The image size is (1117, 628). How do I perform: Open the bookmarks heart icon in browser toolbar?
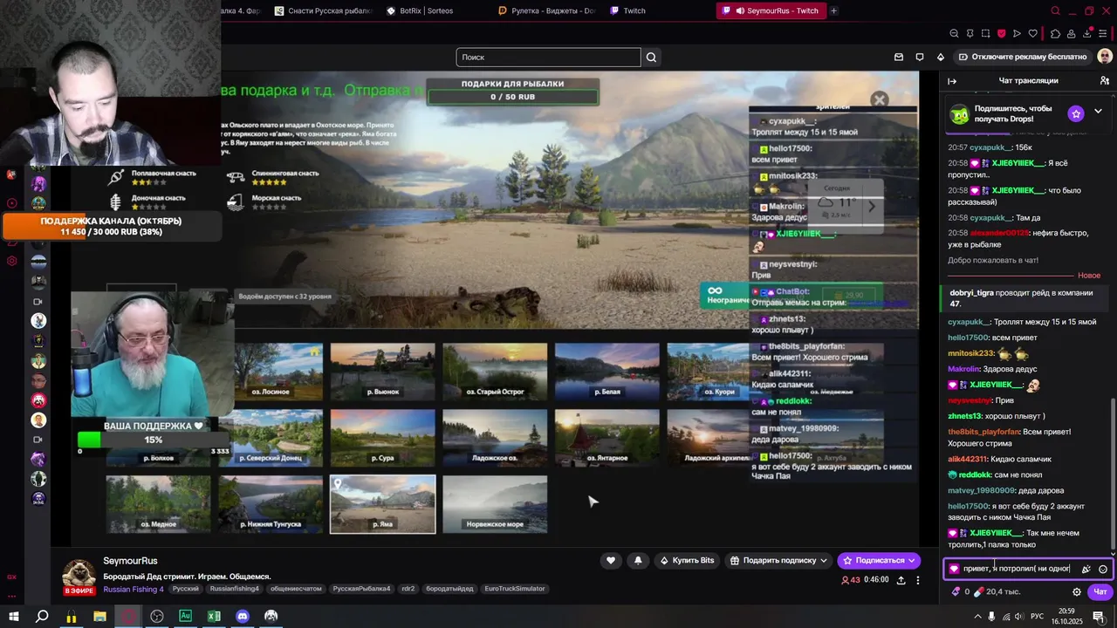click(1033, 34)
